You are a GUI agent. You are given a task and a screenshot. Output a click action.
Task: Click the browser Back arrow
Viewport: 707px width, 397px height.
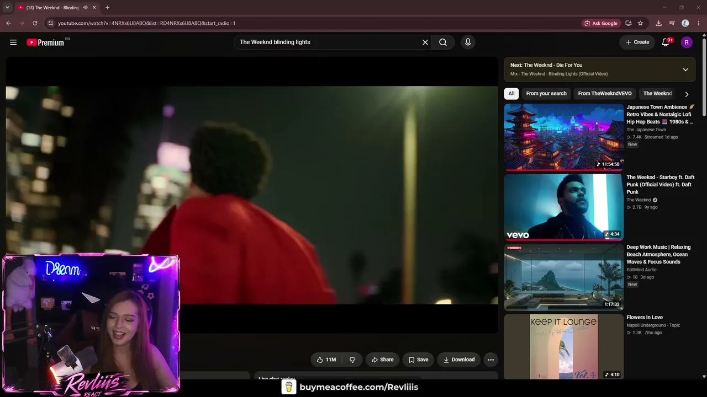8,23
